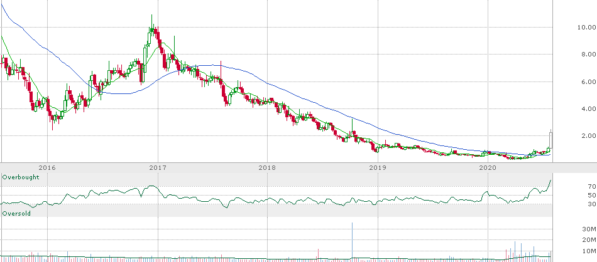
Task: Click the Oversold label in RSI panel
Action: click(16, 214)
